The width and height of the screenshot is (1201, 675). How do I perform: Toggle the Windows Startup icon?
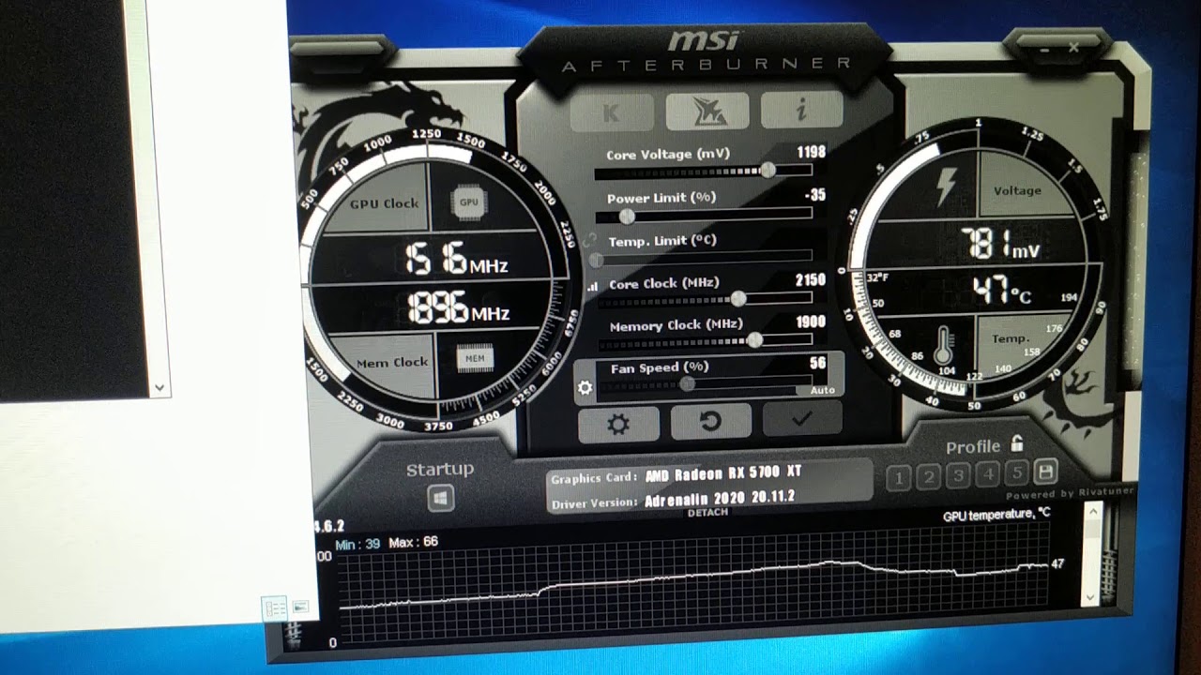pyautogui.click(x=441, y=498)
